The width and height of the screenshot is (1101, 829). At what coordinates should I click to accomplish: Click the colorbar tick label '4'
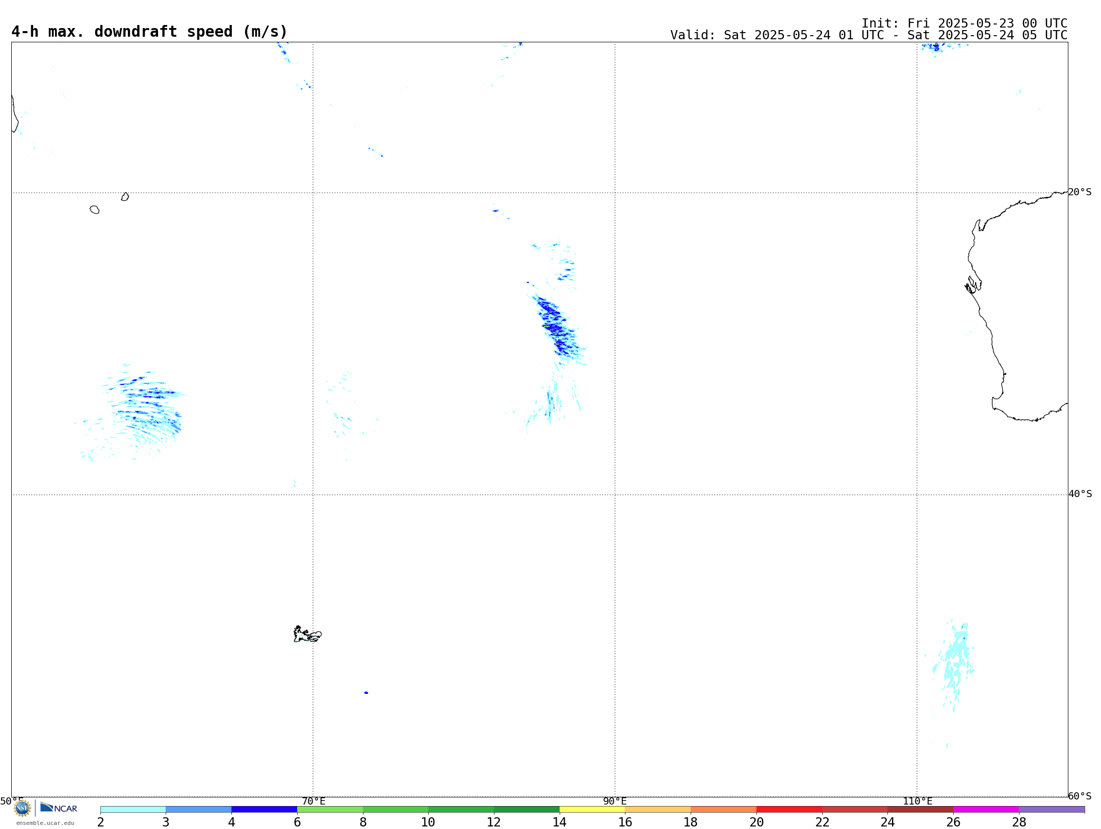click(x=231, y=822)
